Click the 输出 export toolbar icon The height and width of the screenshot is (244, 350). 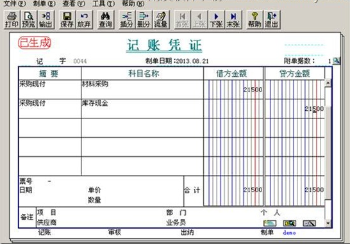pos(46,20)
